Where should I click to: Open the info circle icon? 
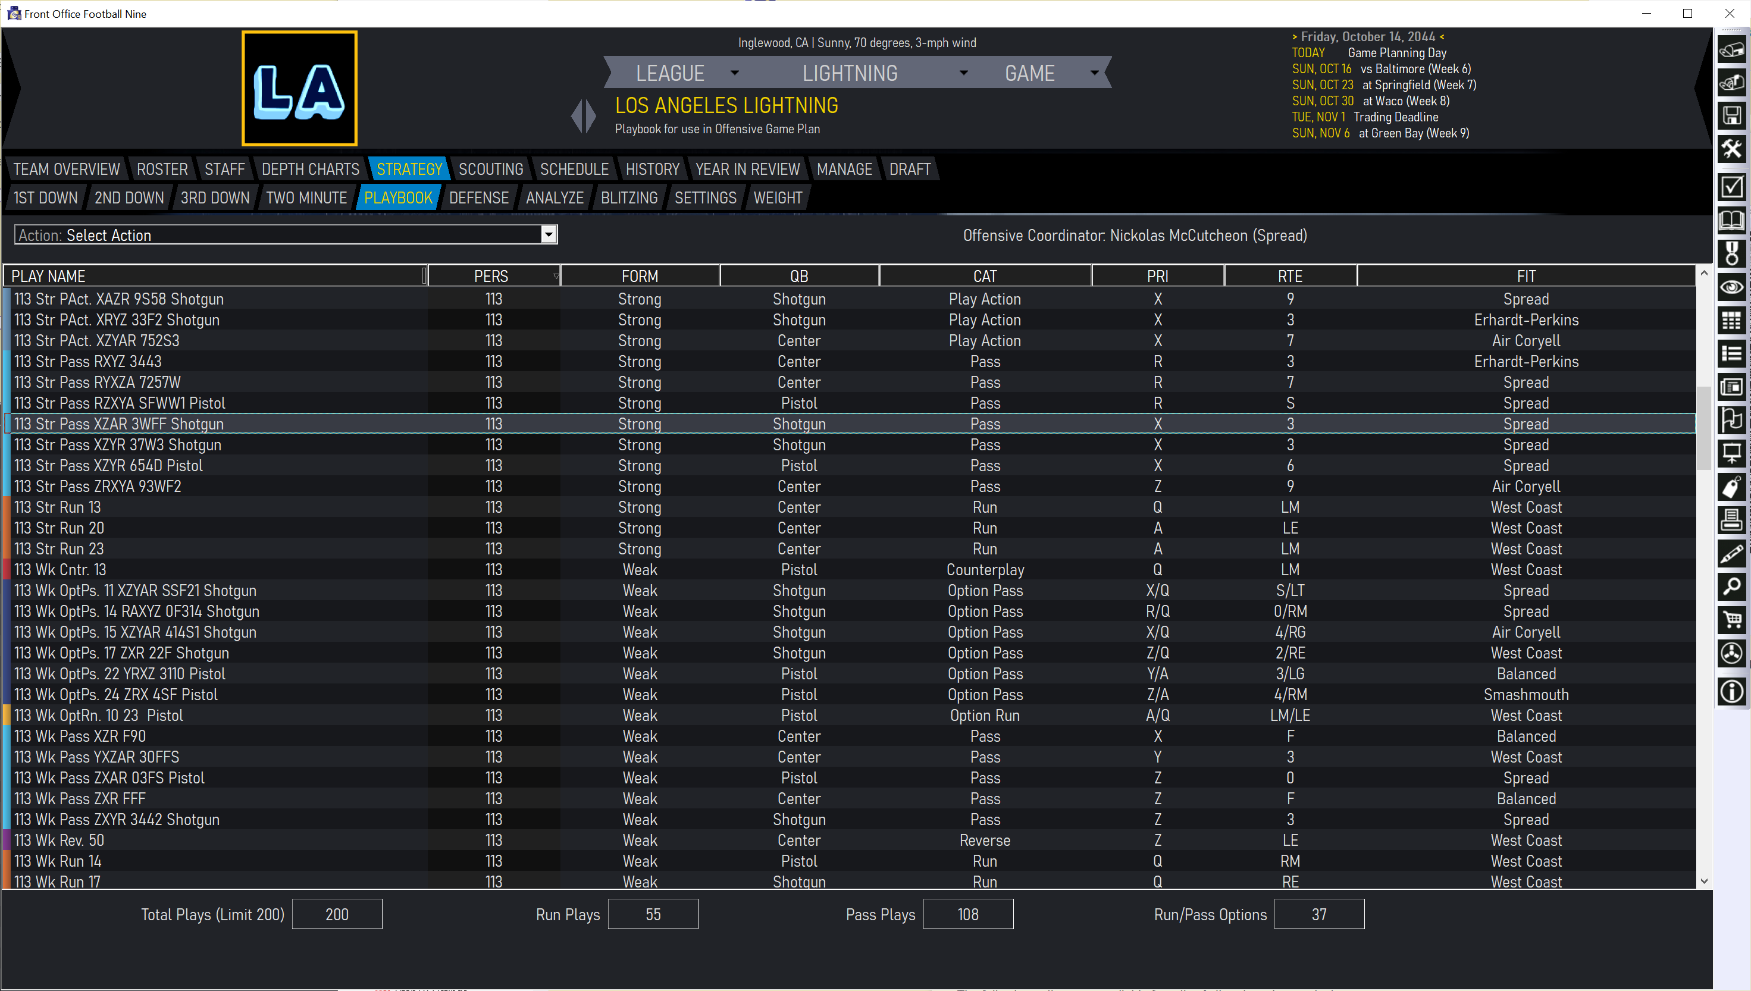[x=1731, y=692]
